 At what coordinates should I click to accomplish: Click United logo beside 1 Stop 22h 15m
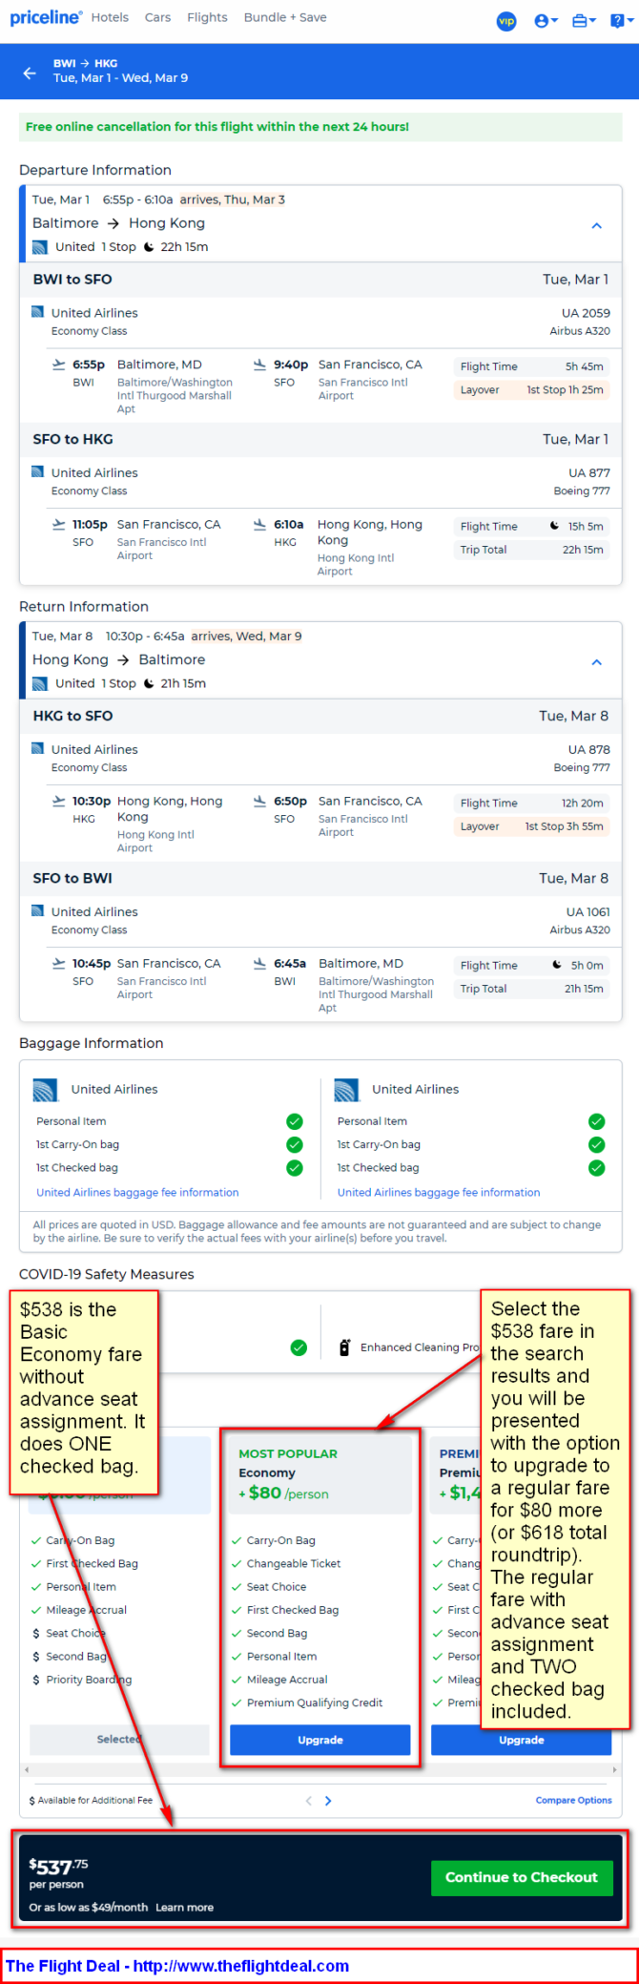(x=40, y=247)
